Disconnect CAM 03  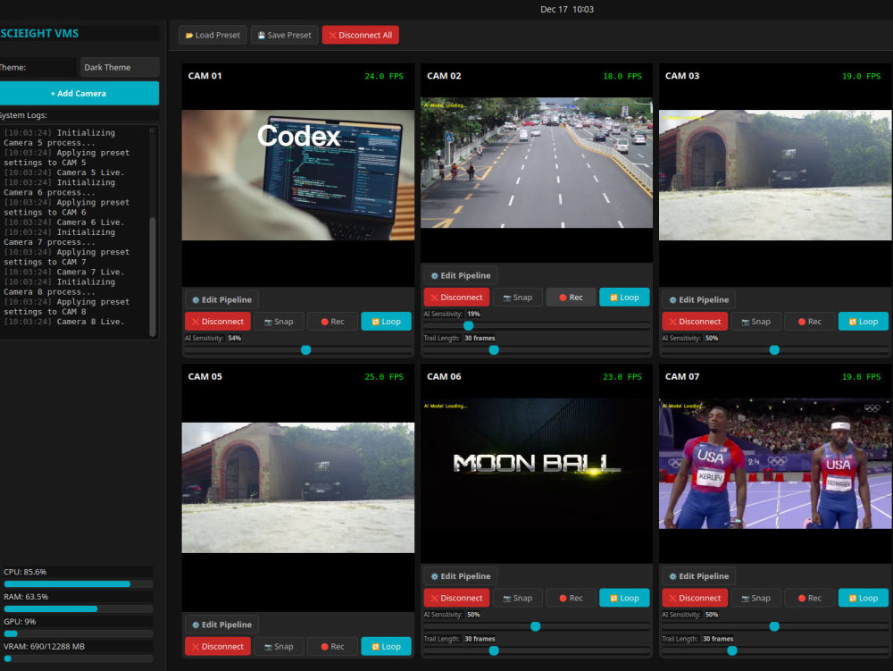tap(695, 322)
